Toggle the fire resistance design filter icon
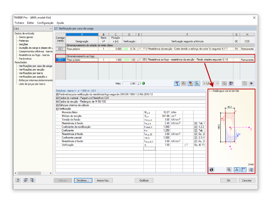The height and width of the screenshot is (203, 271). (x=190, y=83)
